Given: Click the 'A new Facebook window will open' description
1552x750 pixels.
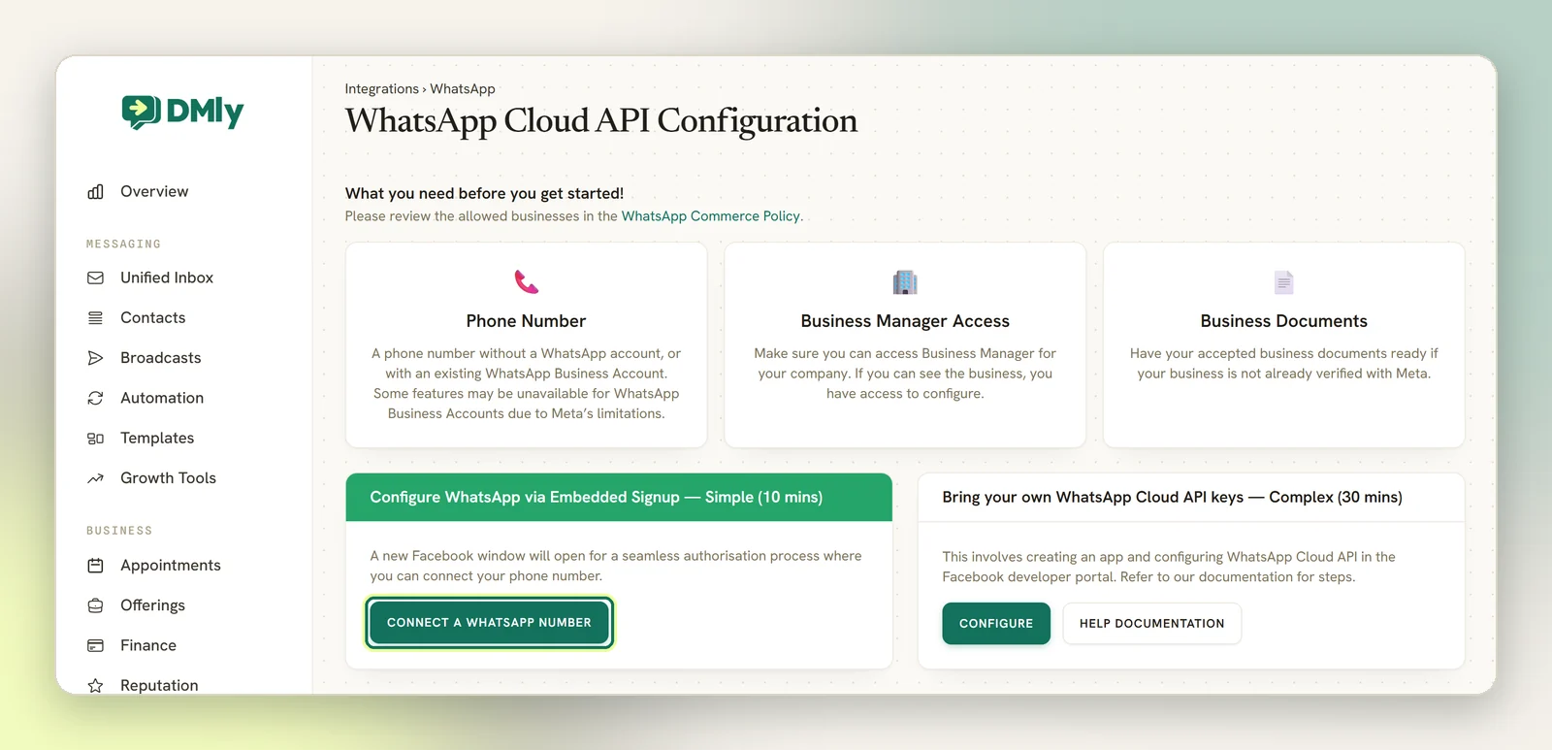Looking at the screenshot, I should point(615,566).
